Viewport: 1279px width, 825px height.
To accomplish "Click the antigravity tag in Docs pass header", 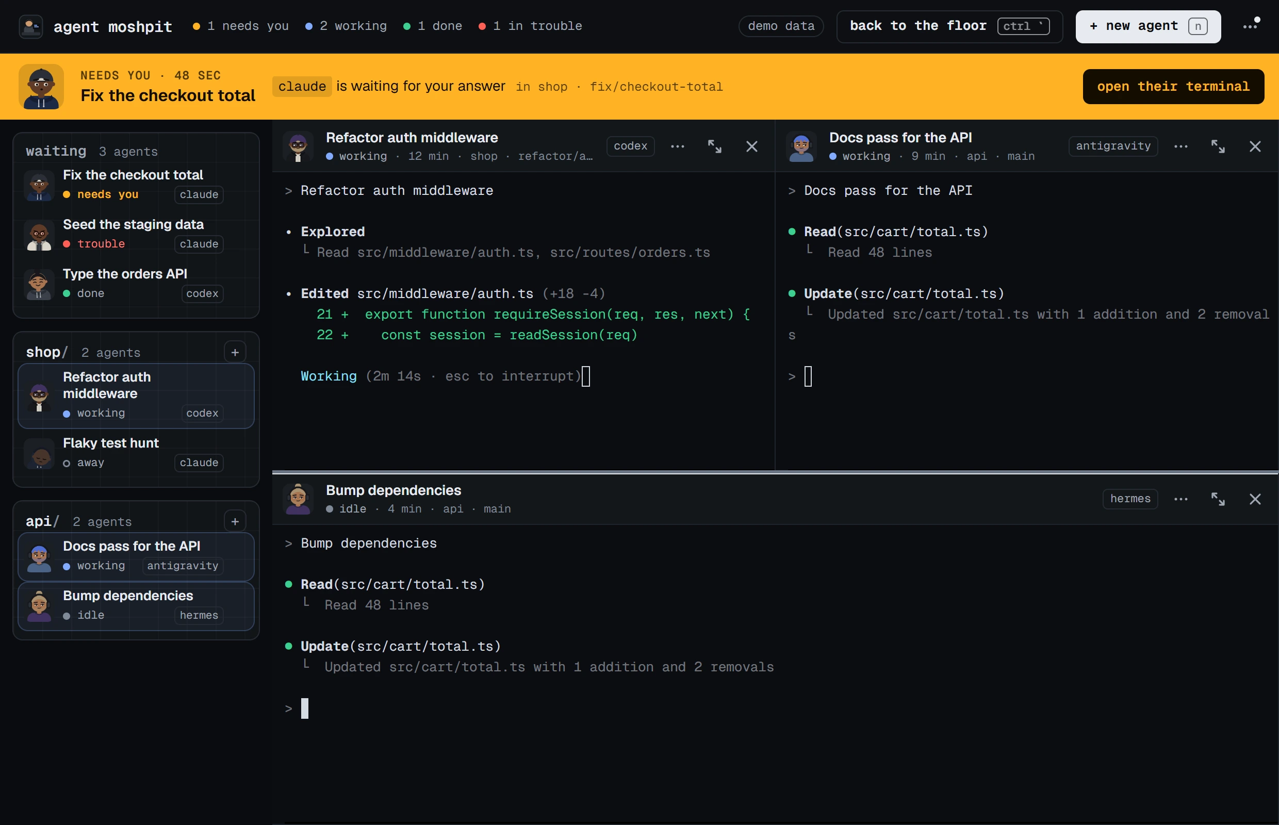I will coord(1113,146).
